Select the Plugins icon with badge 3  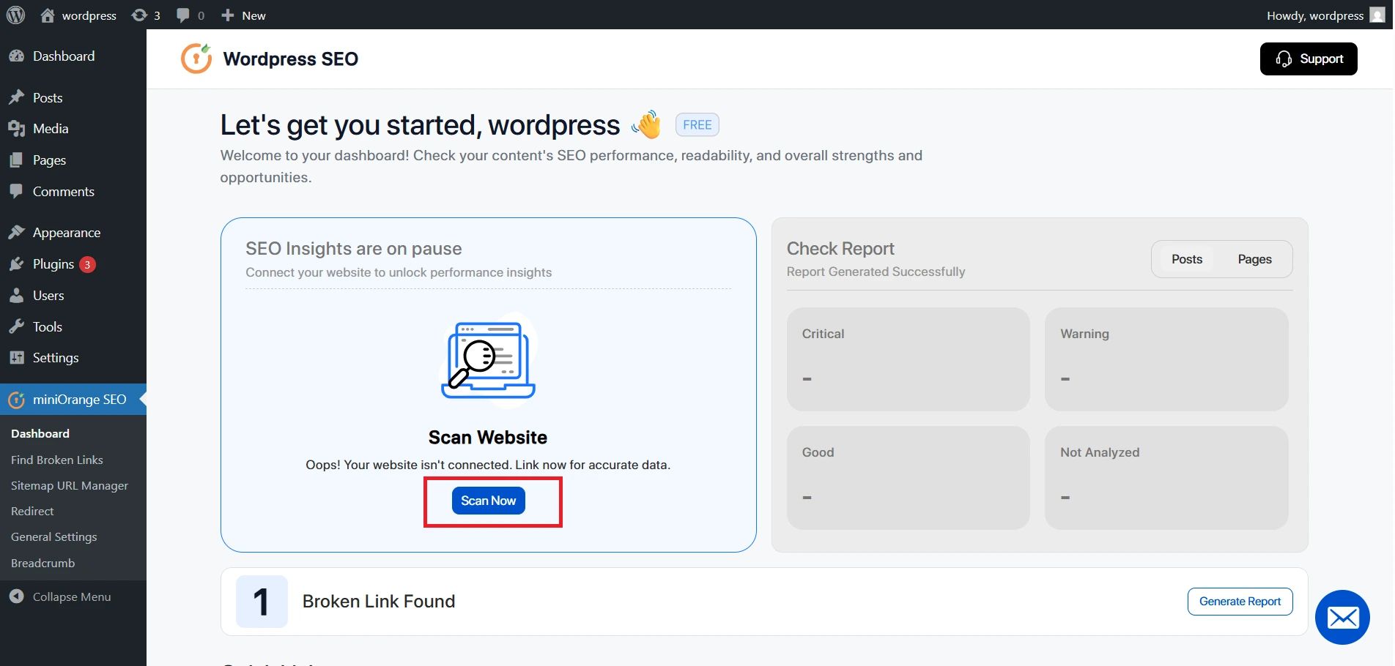[18, 263]
